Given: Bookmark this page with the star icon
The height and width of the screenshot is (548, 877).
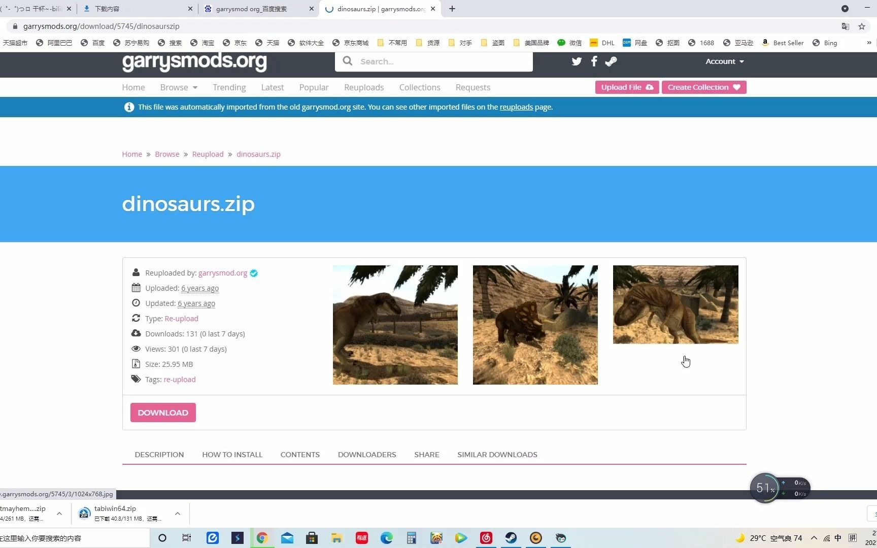Looking at the screenshot, I should click(x=862, y=26).
